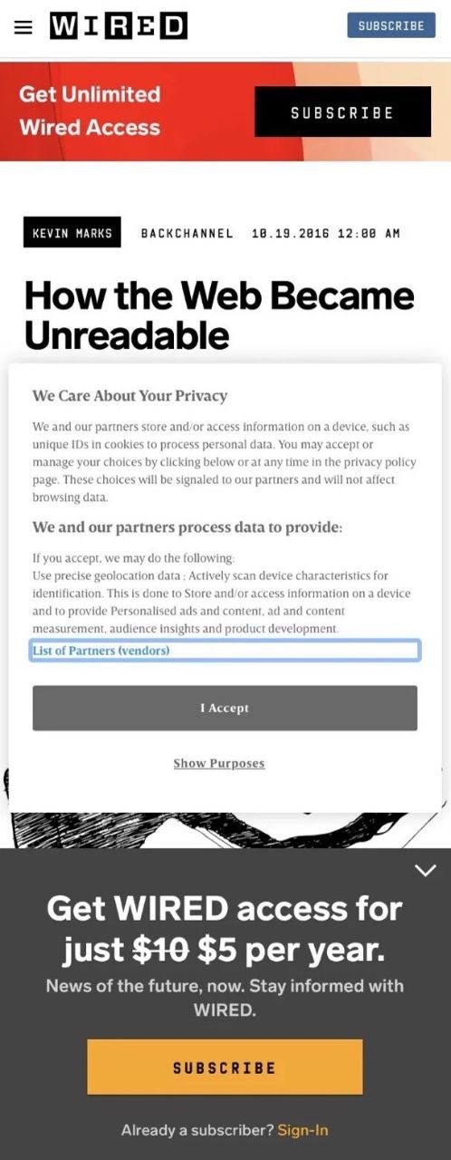Screen dimensions: 451x1160
Task: Click the black SUBSCRIBE button on the red banner
Action: tap(342, 112)
